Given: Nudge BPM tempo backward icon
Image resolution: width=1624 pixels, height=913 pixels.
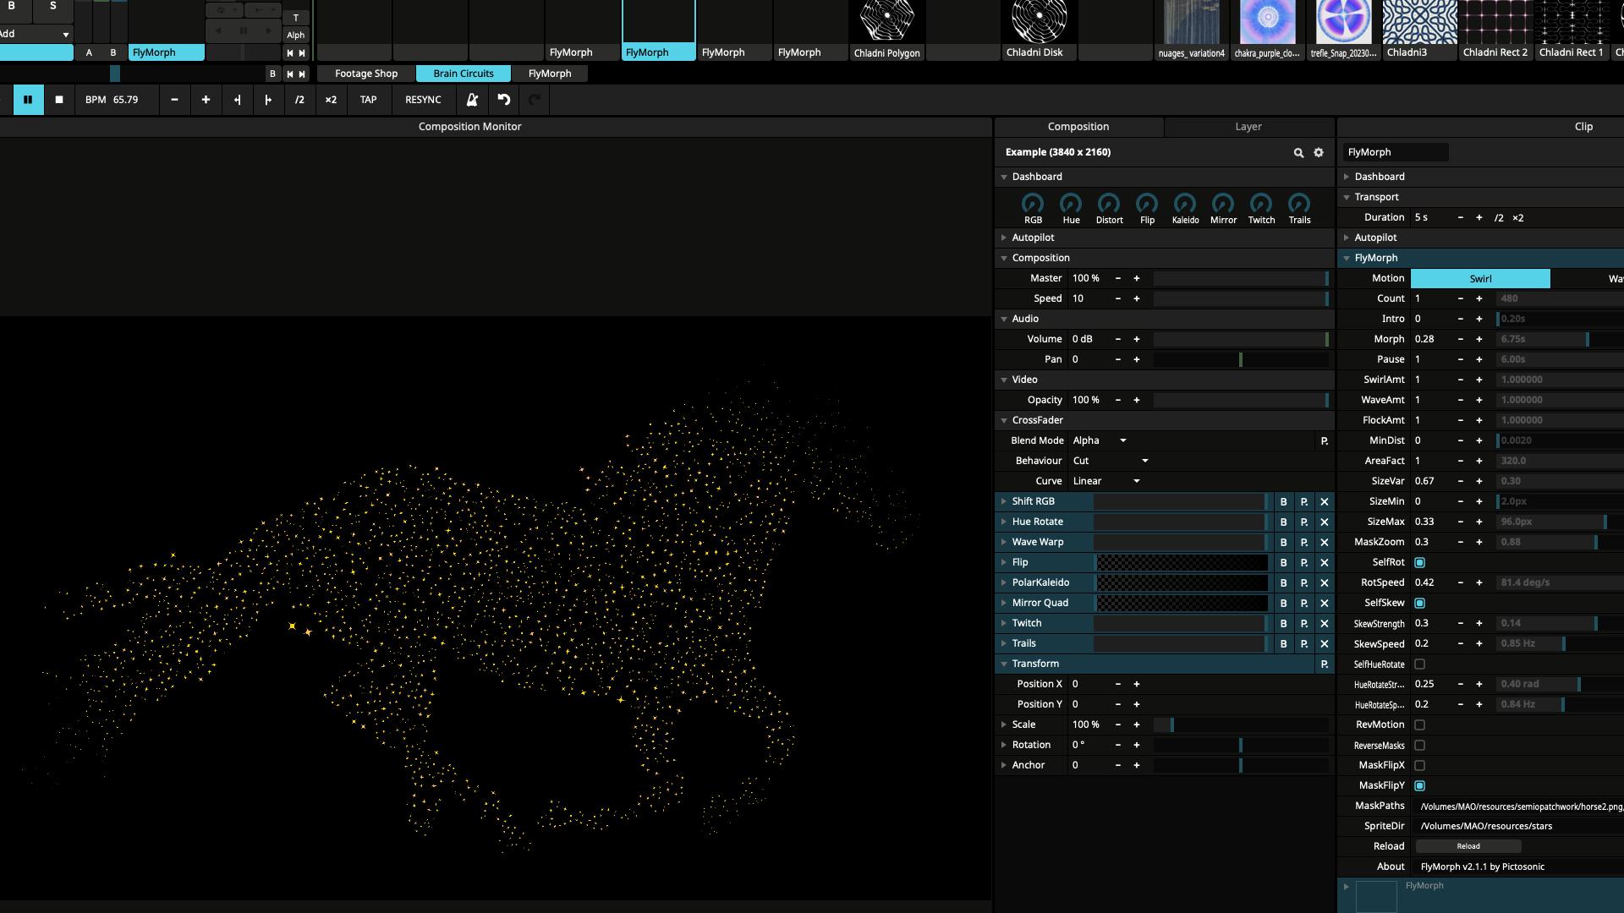Looking at the screenshot, I should coord(237,100).
